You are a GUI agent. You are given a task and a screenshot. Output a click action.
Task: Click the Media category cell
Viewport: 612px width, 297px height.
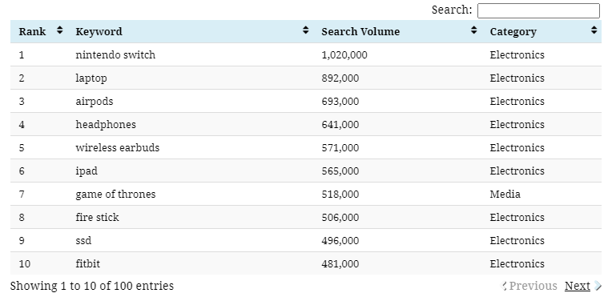pos(505,194)
